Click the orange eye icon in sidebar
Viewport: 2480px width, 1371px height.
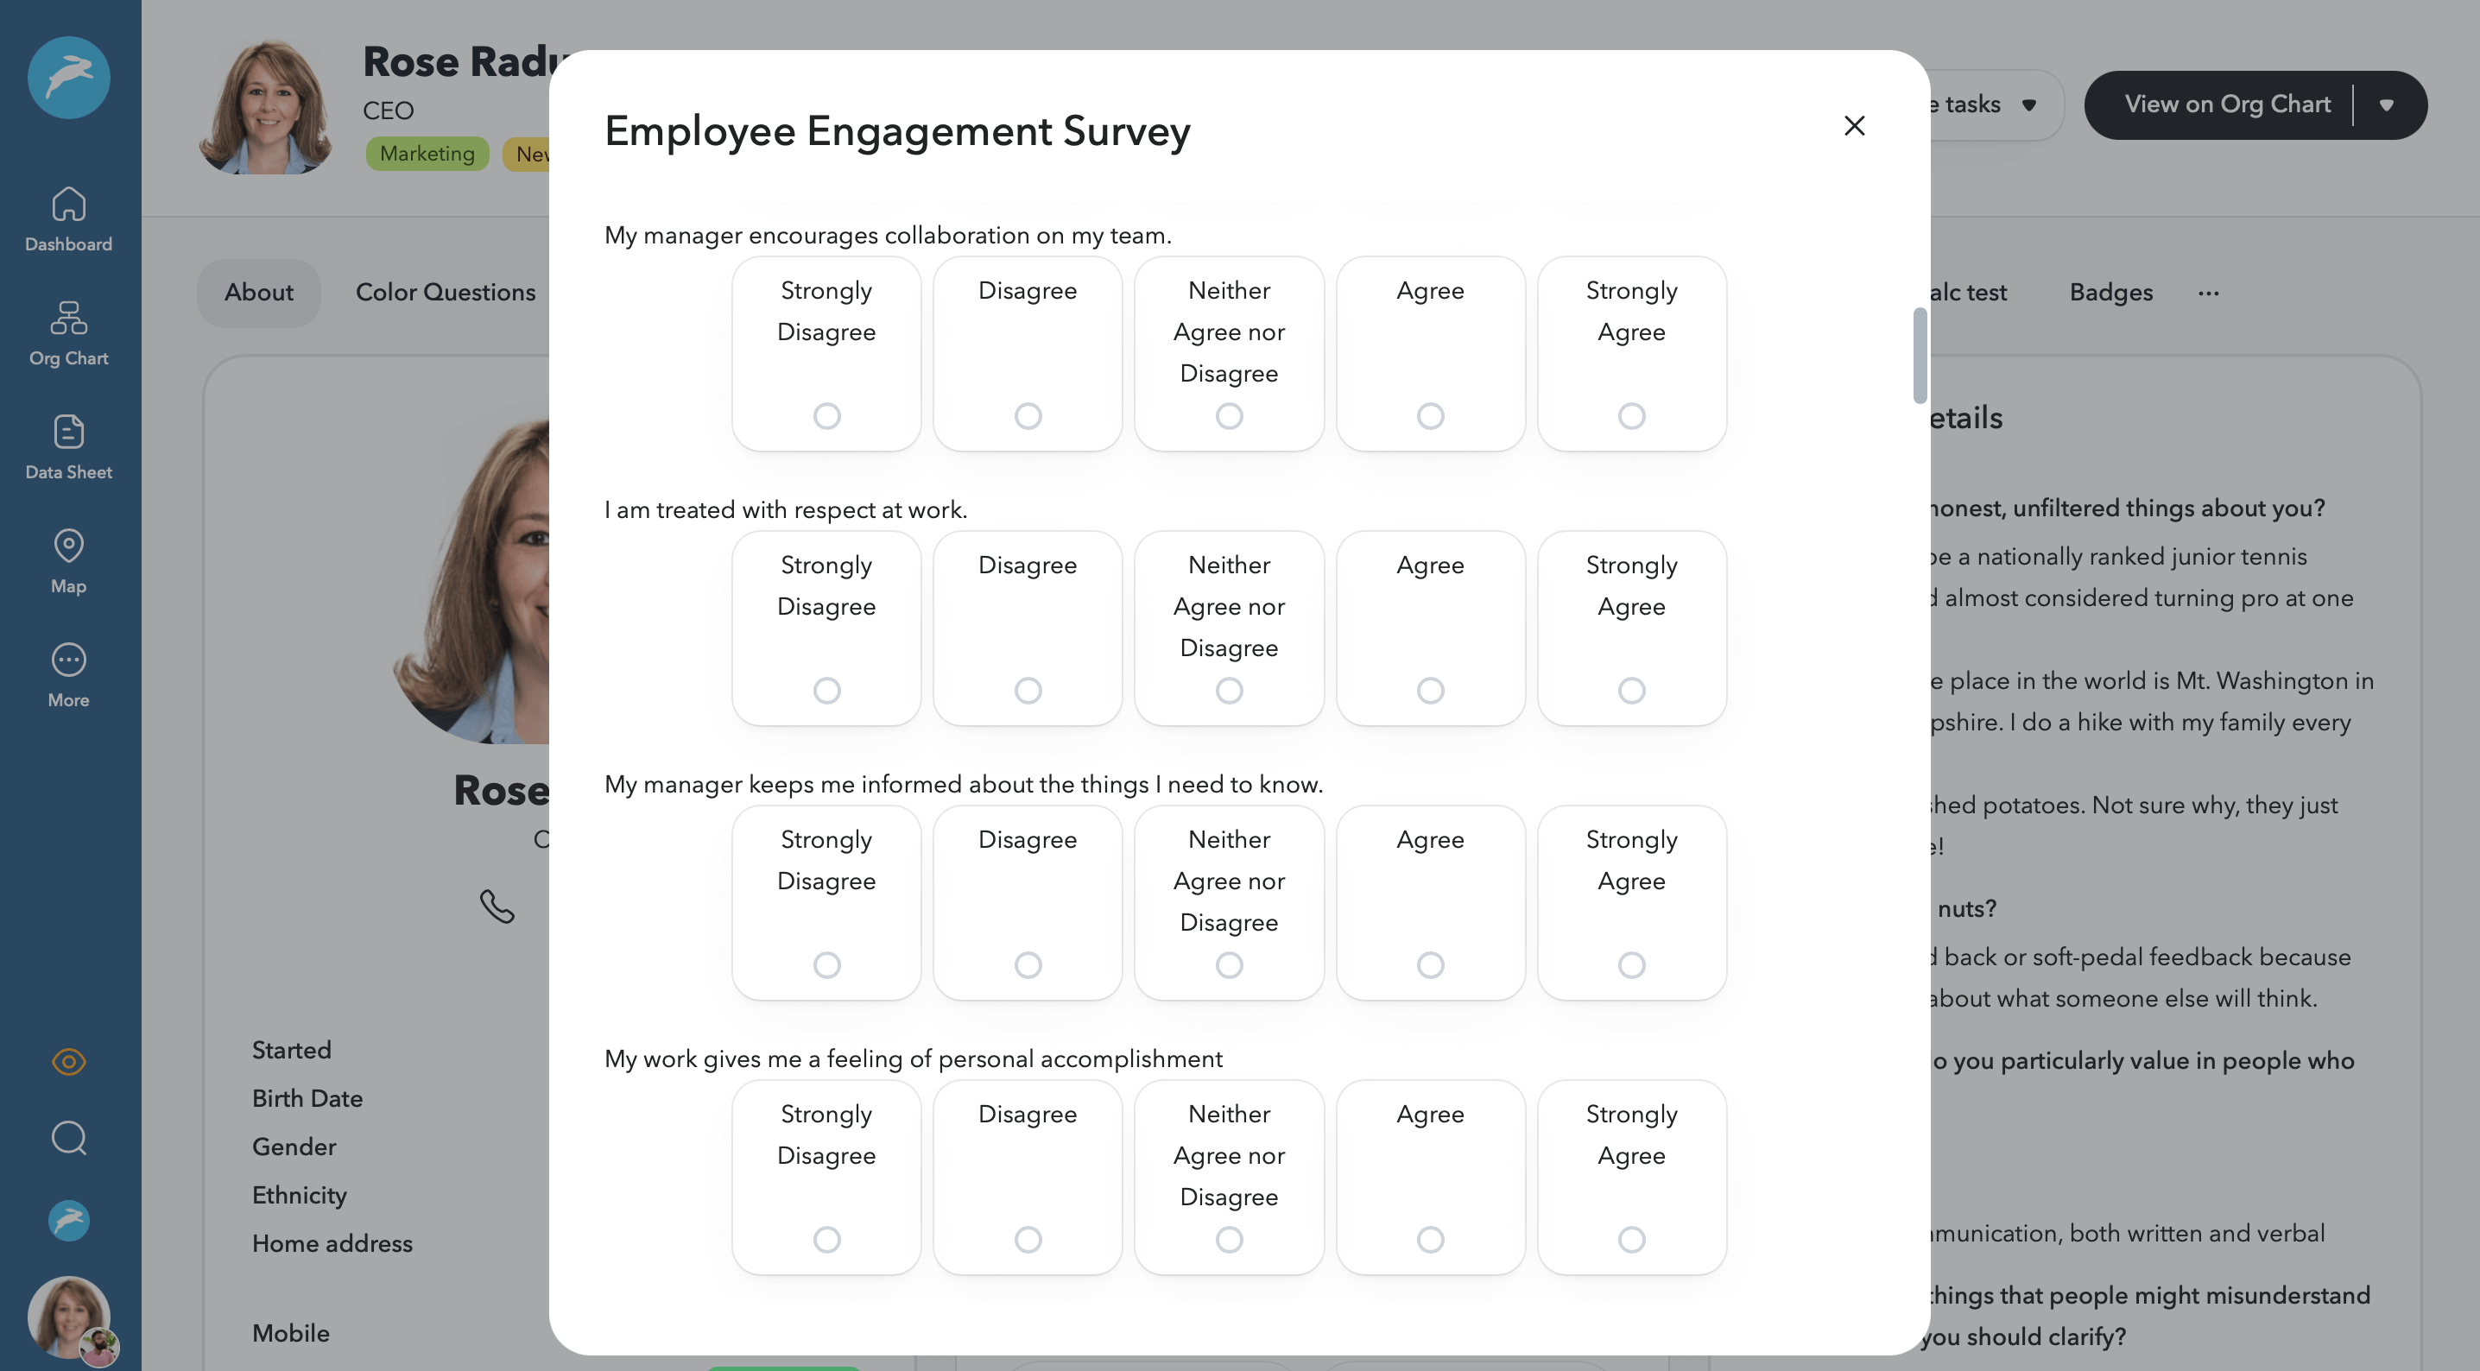pyautogui.click(x=68, y=1062)
